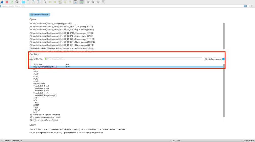Zoom out the main window text
Image resolution: width=255 pixels, height=142 pixels.
[x=93, y=2]
